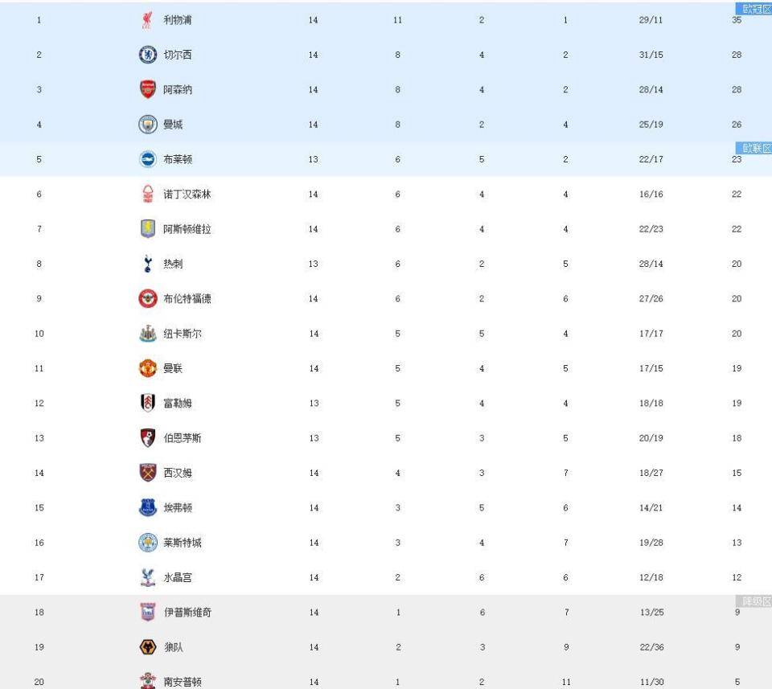Screen dimensions: 772x689
Task: Click the Chelsea club badge
Action: [x=148, y=55]
